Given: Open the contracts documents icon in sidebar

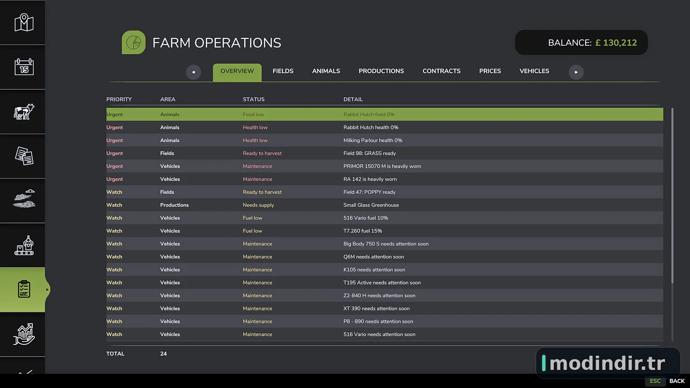Looking at the screenshot, I should 24,156.
